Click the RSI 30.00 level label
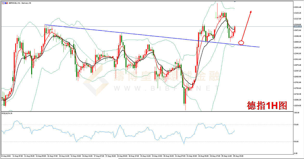 pyautogui.click(x=296, y=141)
